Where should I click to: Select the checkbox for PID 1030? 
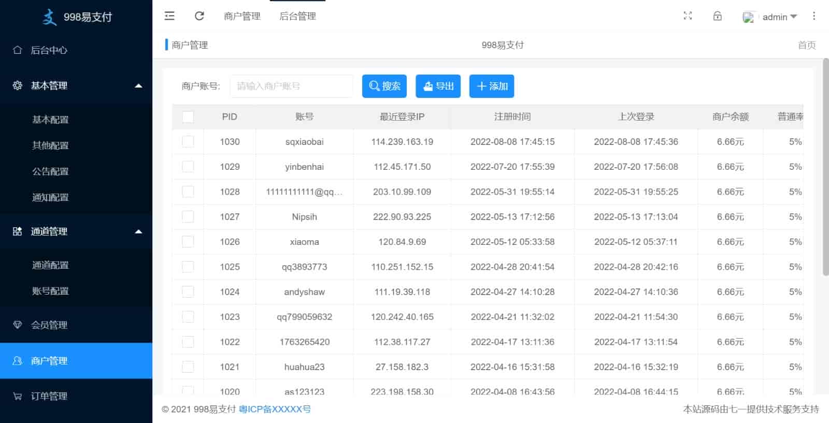188,142
